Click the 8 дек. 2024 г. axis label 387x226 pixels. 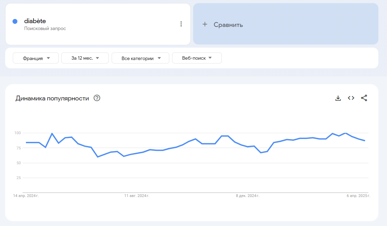pyautogui.click(x=247, y=196)
